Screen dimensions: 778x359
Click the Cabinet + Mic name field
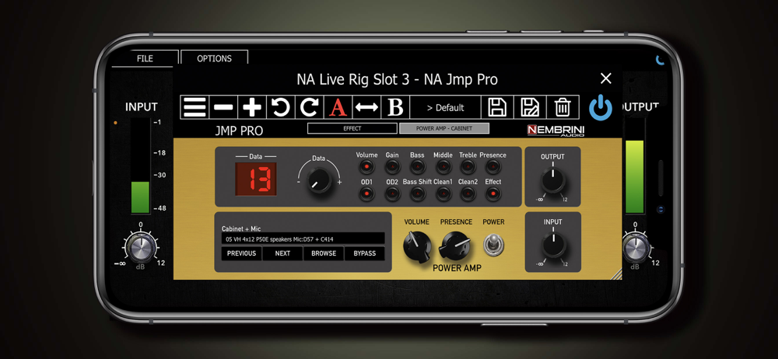(x=303, y=239)
